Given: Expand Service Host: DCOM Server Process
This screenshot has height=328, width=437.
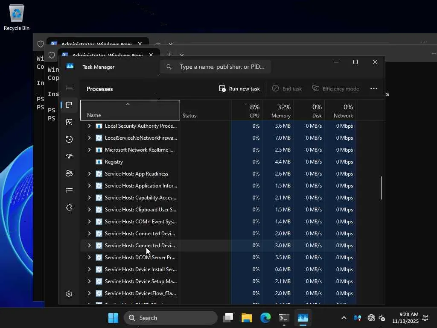Looking at the screenshot, I should tap(89, 258).
